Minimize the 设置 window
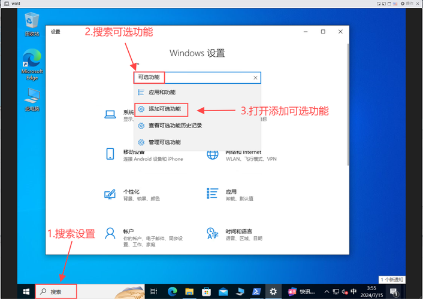The image size is (423, 299). pos(306,32)
